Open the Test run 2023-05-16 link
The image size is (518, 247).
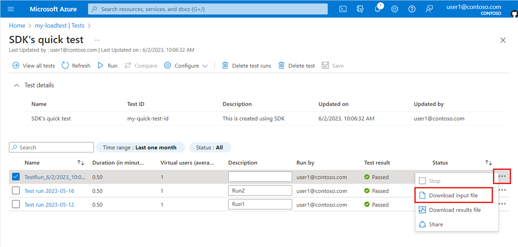49,191
